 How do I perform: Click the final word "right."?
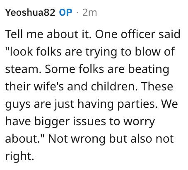[x=19, y=156]
